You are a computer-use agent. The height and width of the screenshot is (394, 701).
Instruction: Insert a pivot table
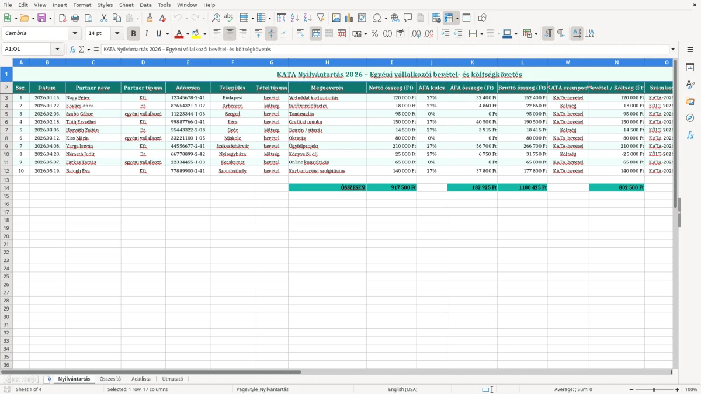[362, 18]
